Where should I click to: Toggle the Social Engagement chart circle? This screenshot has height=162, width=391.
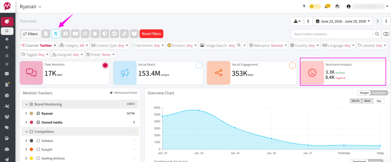(292, 65)
